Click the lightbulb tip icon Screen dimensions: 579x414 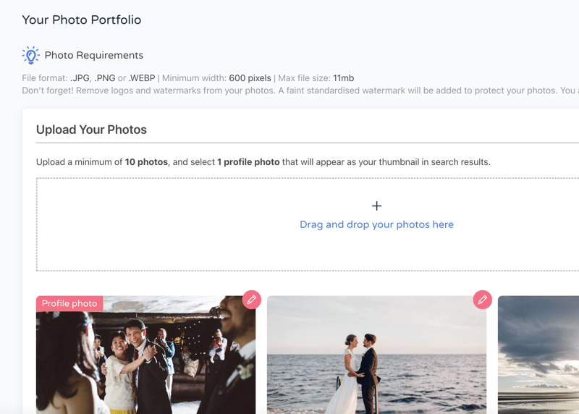(x=30, y=56)
